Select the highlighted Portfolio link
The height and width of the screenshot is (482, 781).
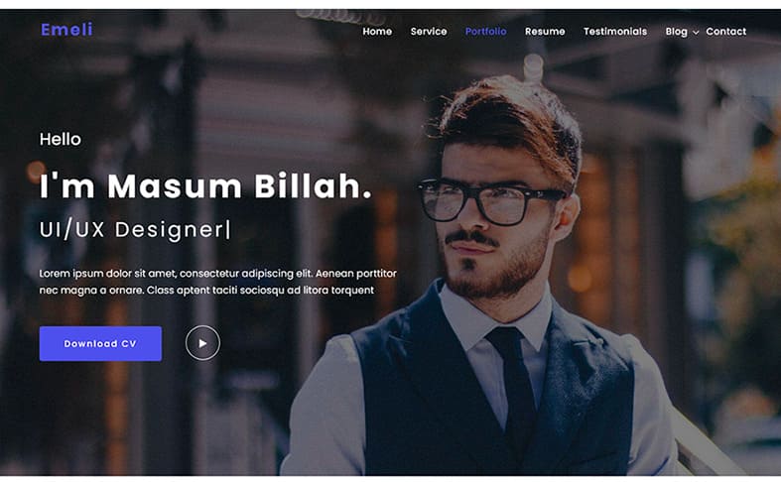pyautogui.click(x=485, y=32)
